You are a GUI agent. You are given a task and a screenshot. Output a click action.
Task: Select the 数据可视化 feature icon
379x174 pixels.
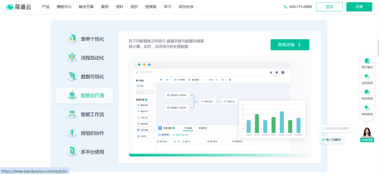72,76
